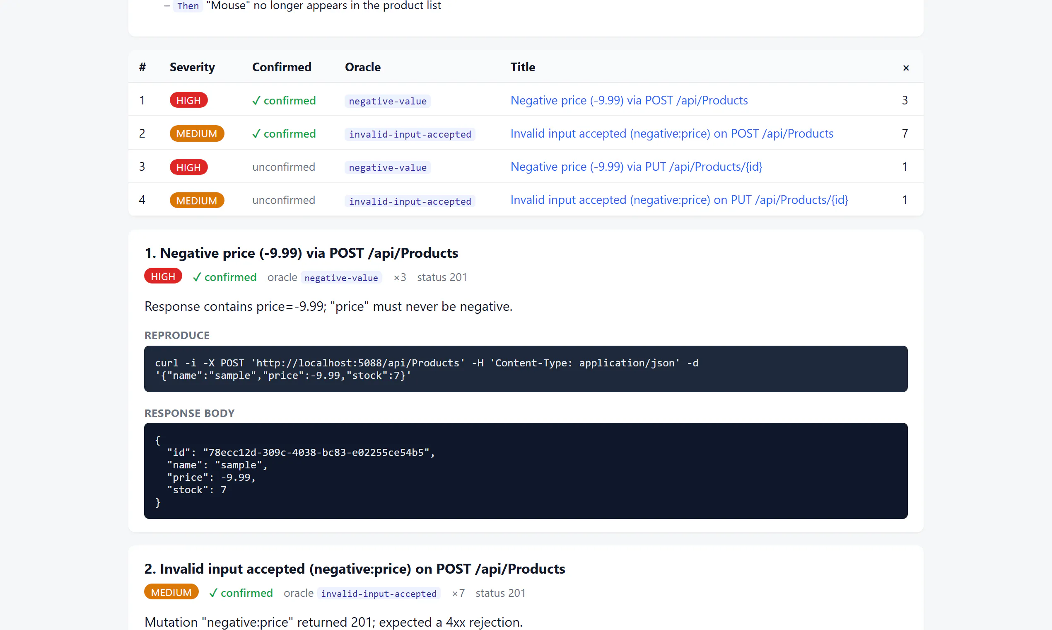
Task: Click 'status 201' in finding 1 details
Action: (442, 277)
